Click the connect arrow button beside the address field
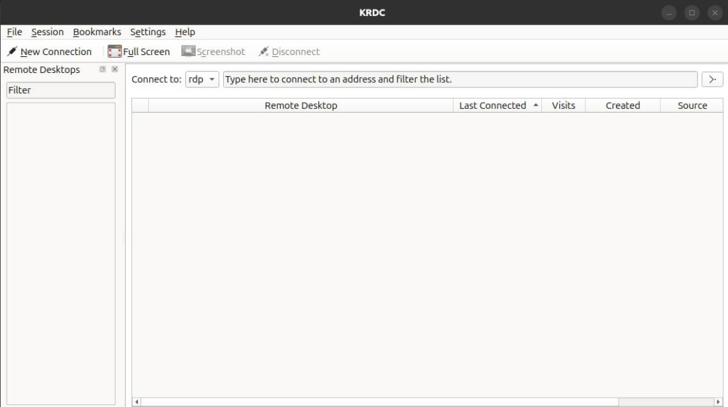 click(x=712, y=80)
